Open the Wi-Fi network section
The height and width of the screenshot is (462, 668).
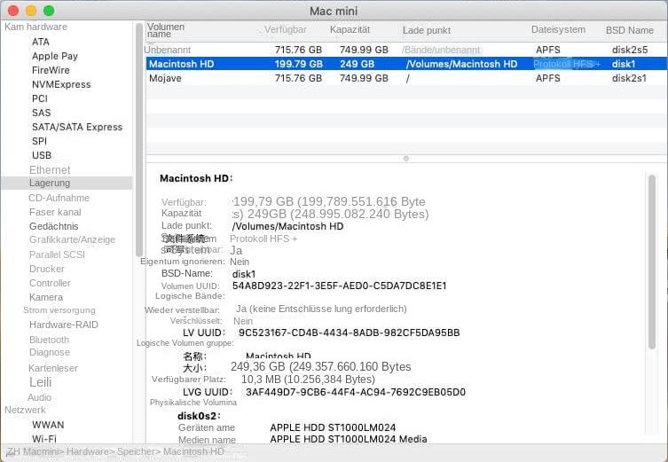click(x=44, y=438)
